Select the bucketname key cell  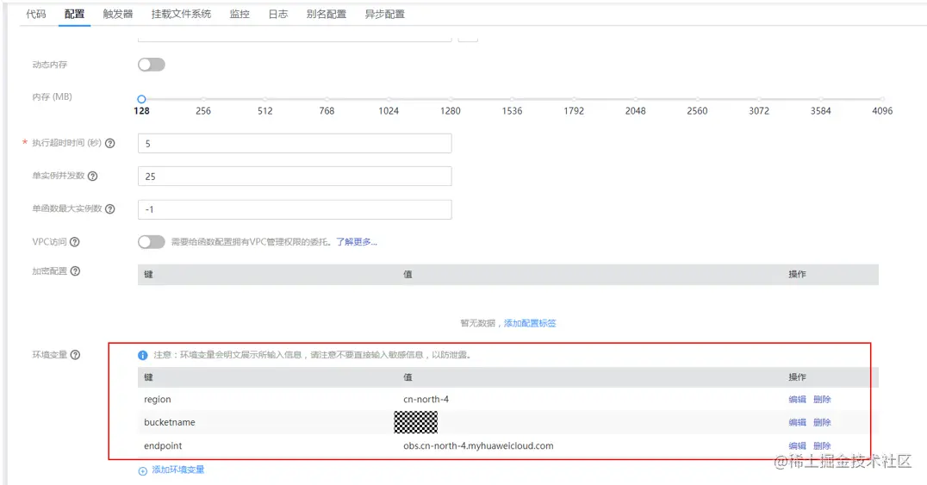coord(169,422)
